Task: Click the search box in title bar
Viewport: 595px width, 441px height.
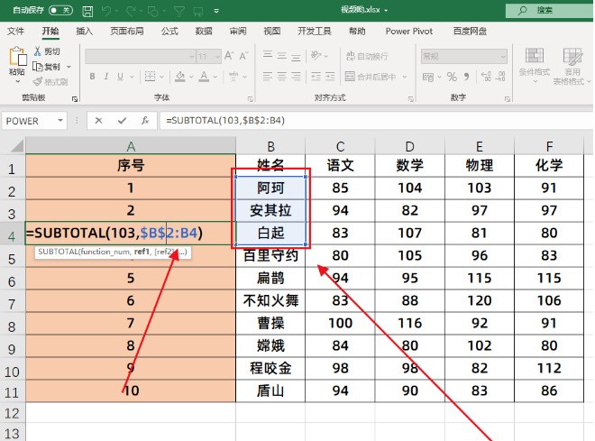Action: coord(549,10)
